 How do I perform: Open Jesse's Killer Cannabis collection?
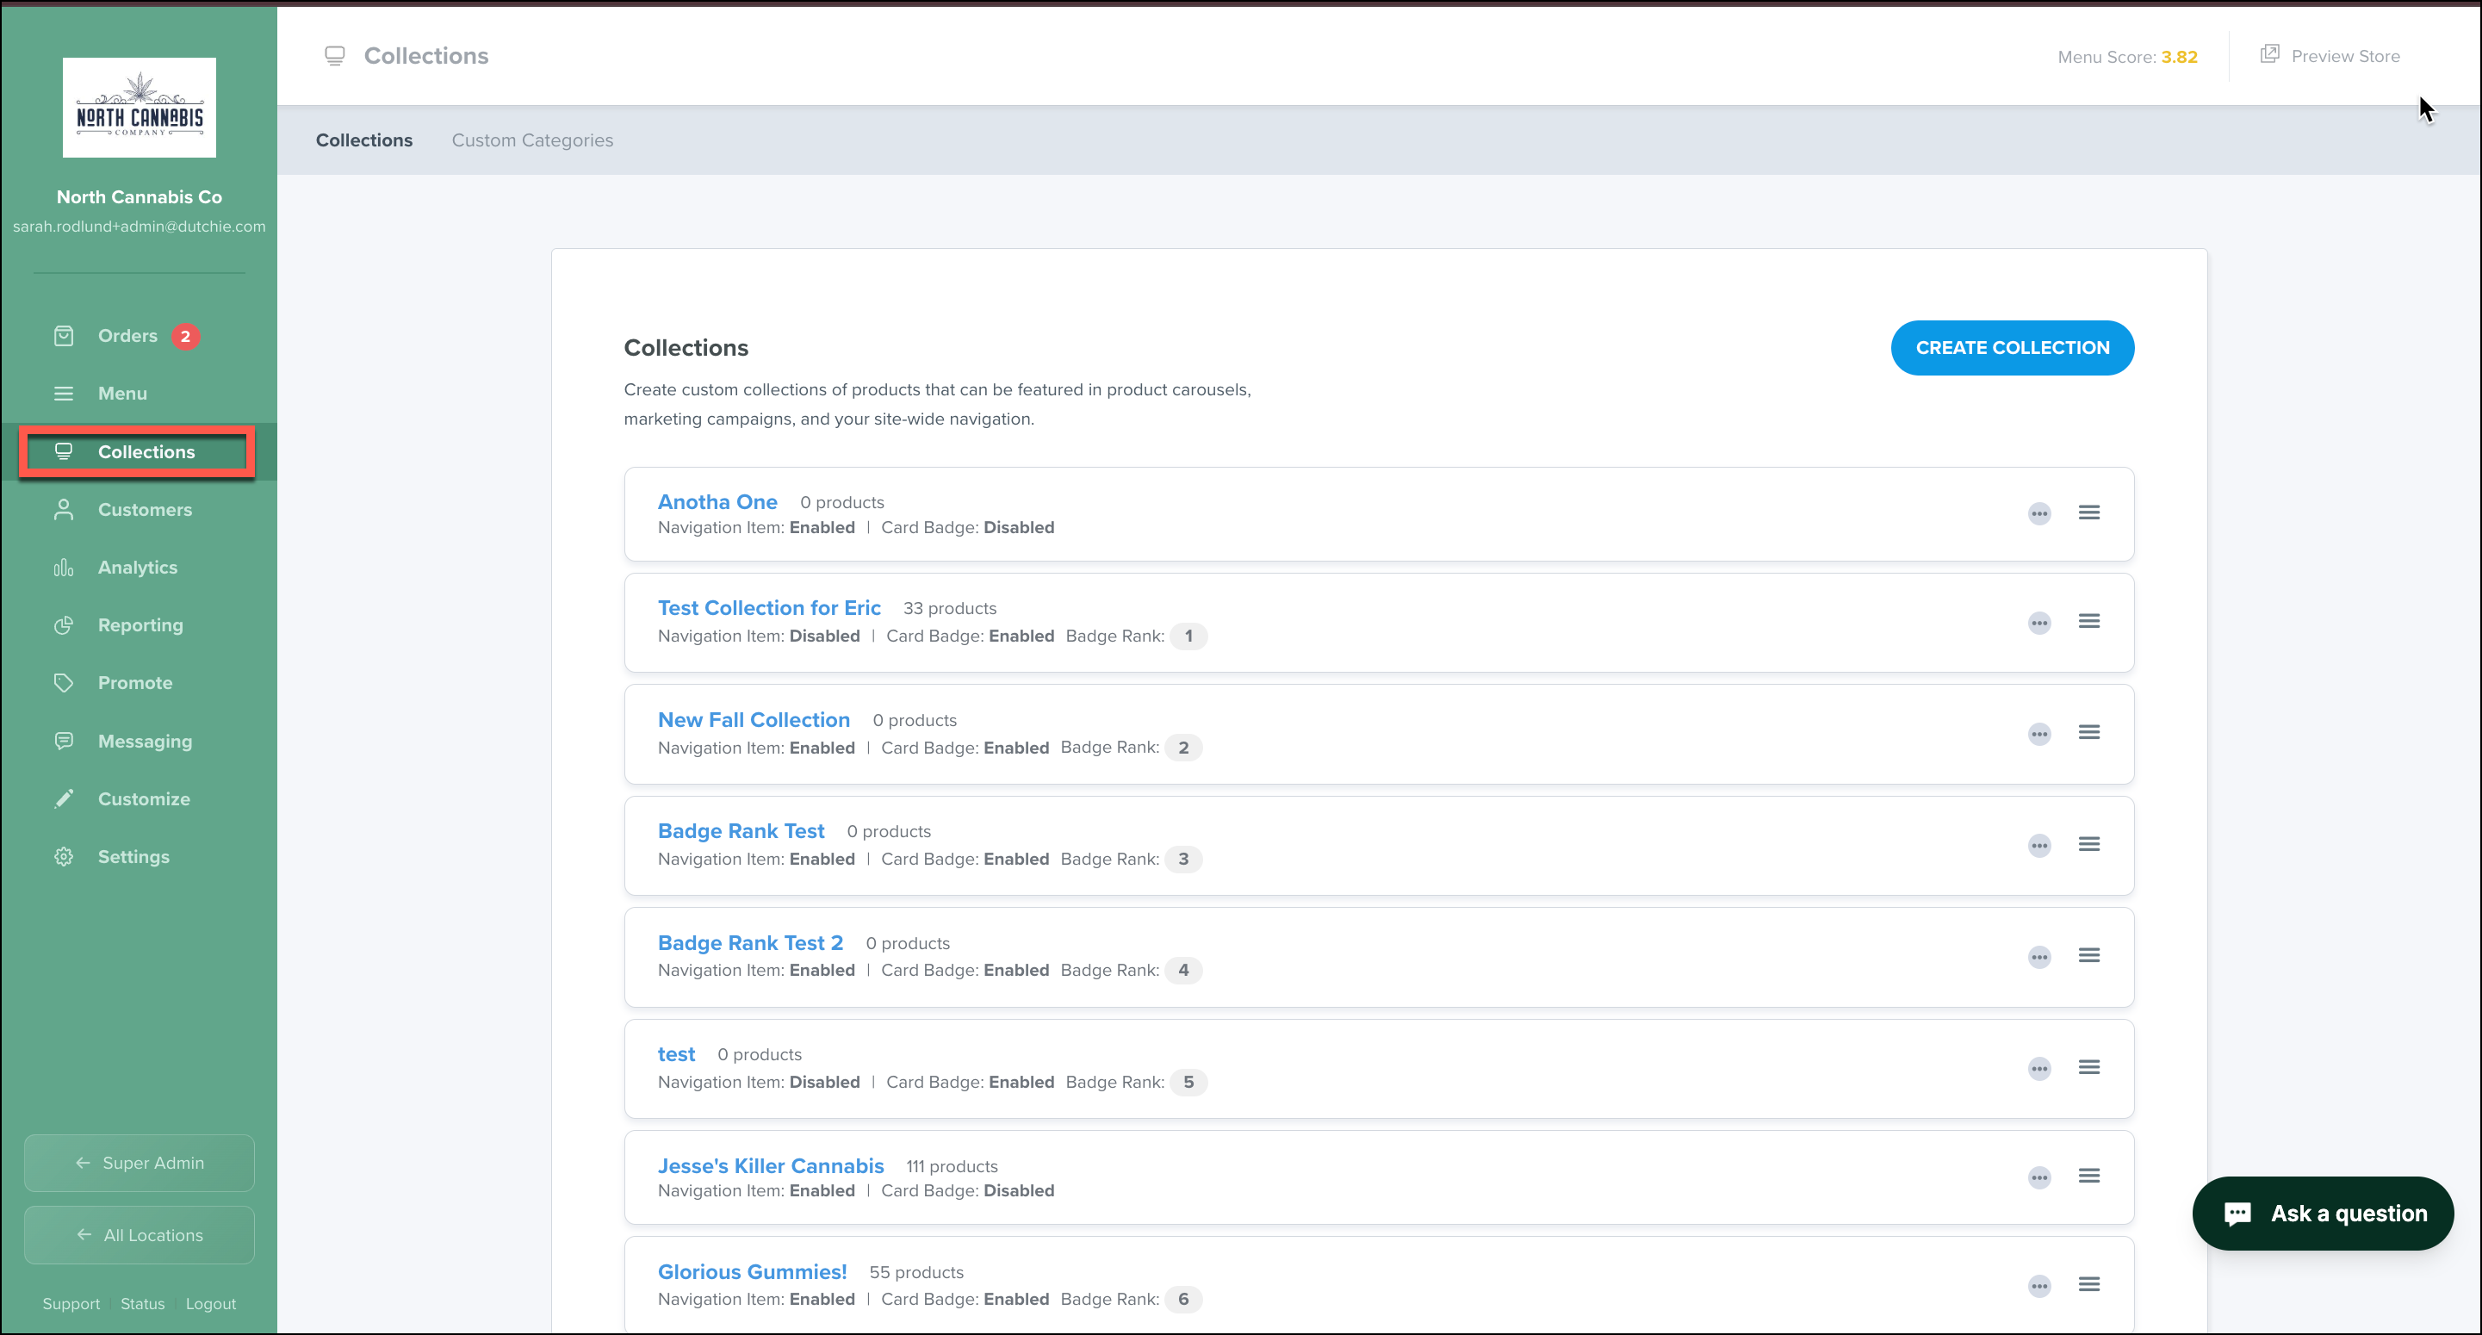click(771, 1166)
